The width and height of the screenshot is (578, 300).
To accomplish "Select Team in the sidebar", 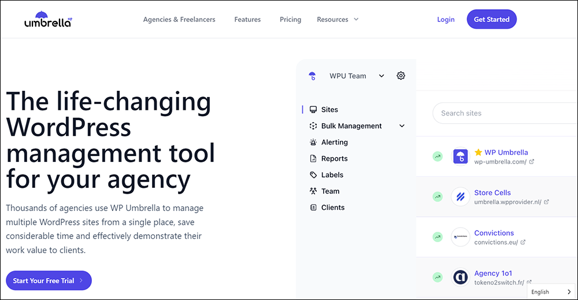I will tap(330, 191).
